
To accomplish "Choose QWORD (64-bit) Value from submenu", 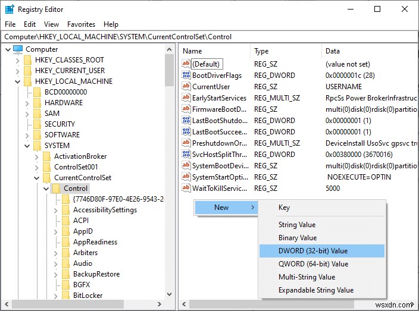I will [x=322, y=264].
